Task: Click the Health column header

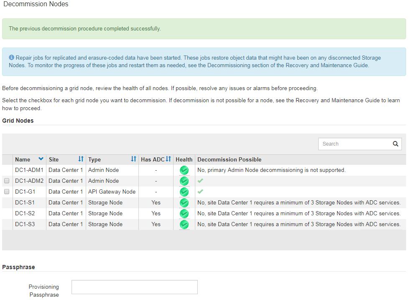Action: click(x=184, y=159)
